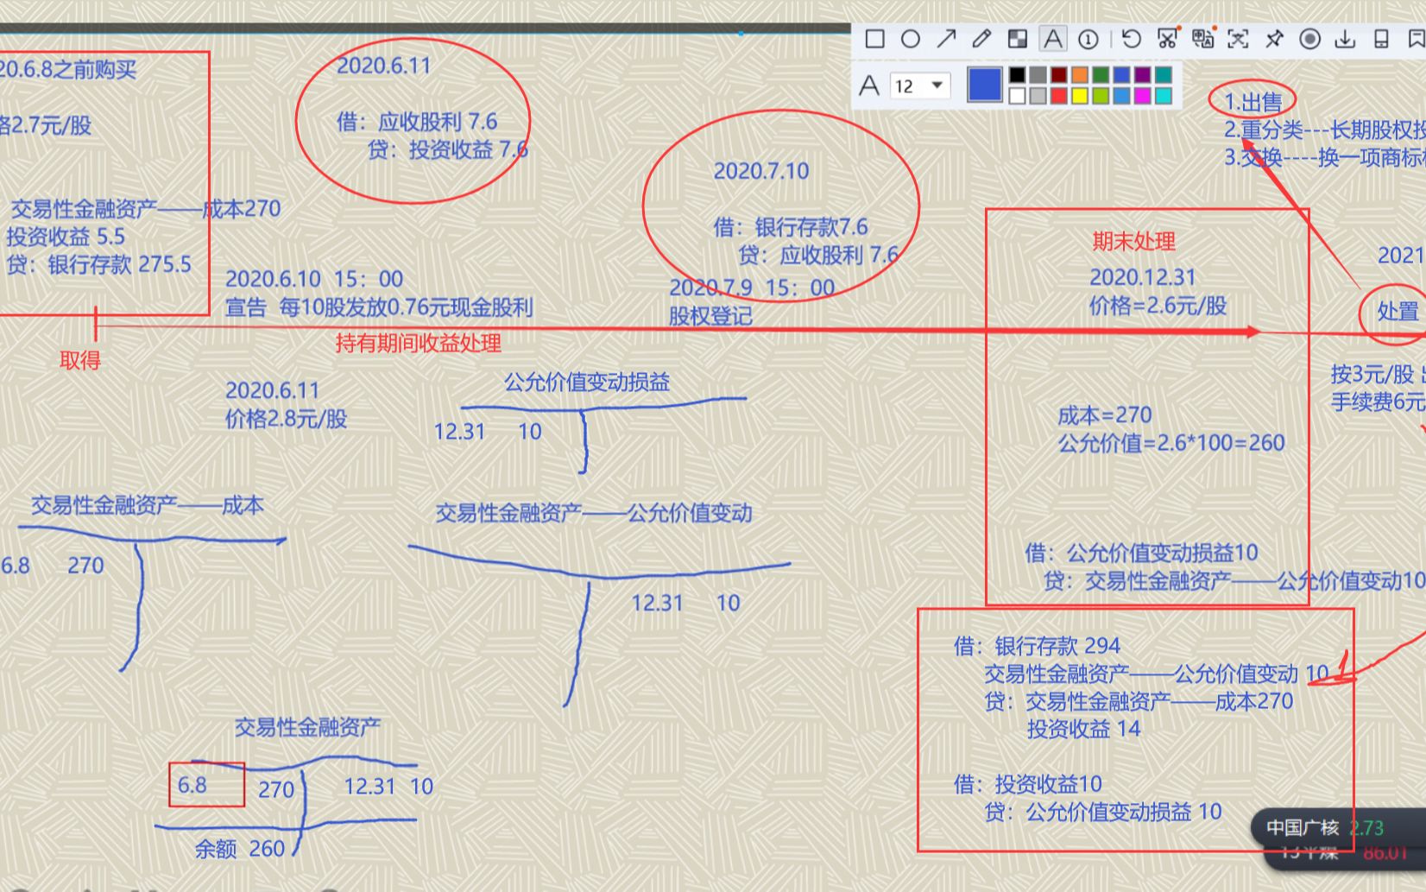Pick the yellow color swatch

pyautogui.click(x=1080, y=96)
